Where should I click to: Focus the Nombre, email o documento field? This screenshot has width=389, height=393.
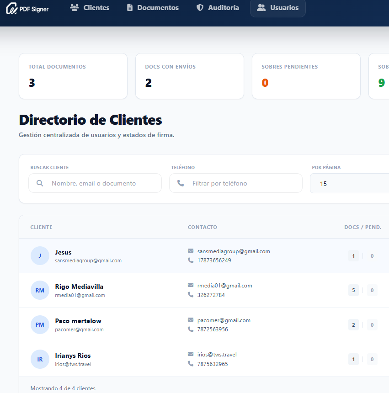click(x=95, y=183)
